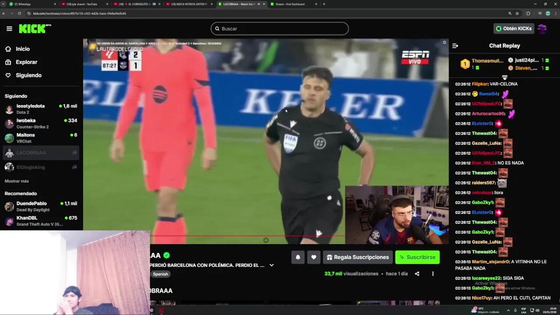Open the tab search dropdown
This screenshot has height=315, width=560.
point(3,4)
